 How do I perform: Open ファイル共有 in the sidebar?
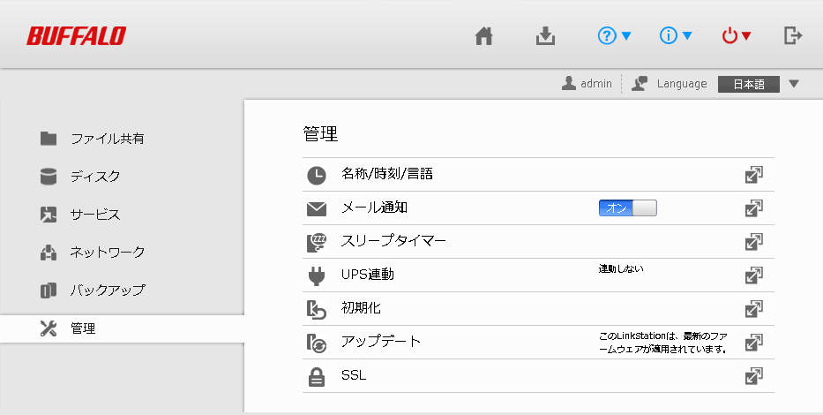click(x=108, y=139)
